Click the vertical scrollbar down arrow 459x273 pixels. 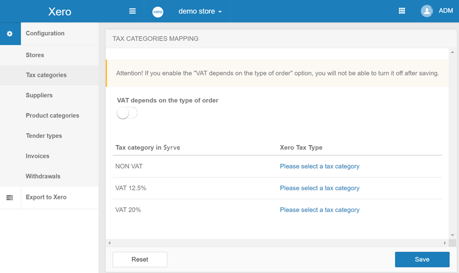click(x=453, y=235)
